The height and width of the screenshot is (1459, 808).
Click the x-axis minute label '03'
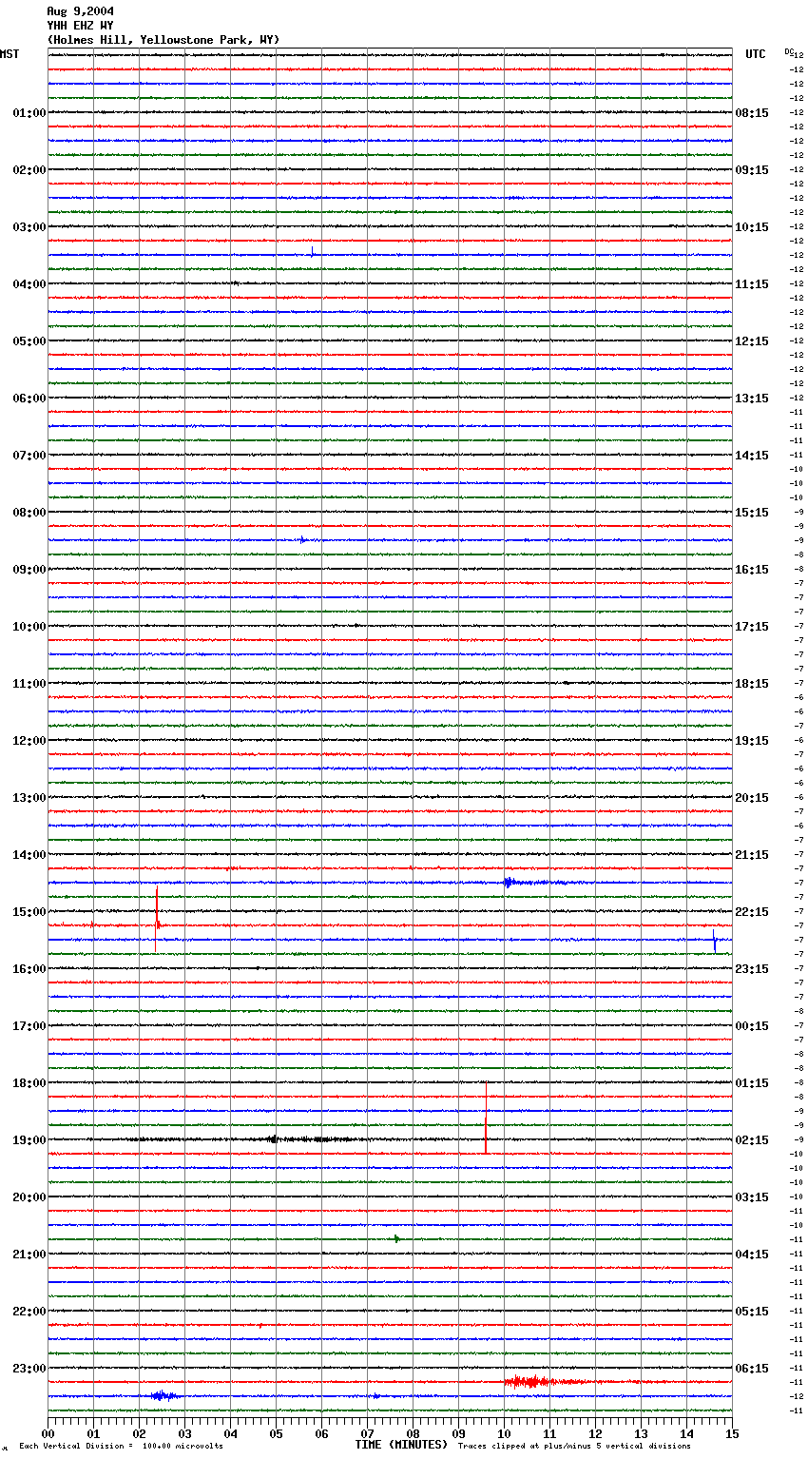click(x=184, y=1433)
